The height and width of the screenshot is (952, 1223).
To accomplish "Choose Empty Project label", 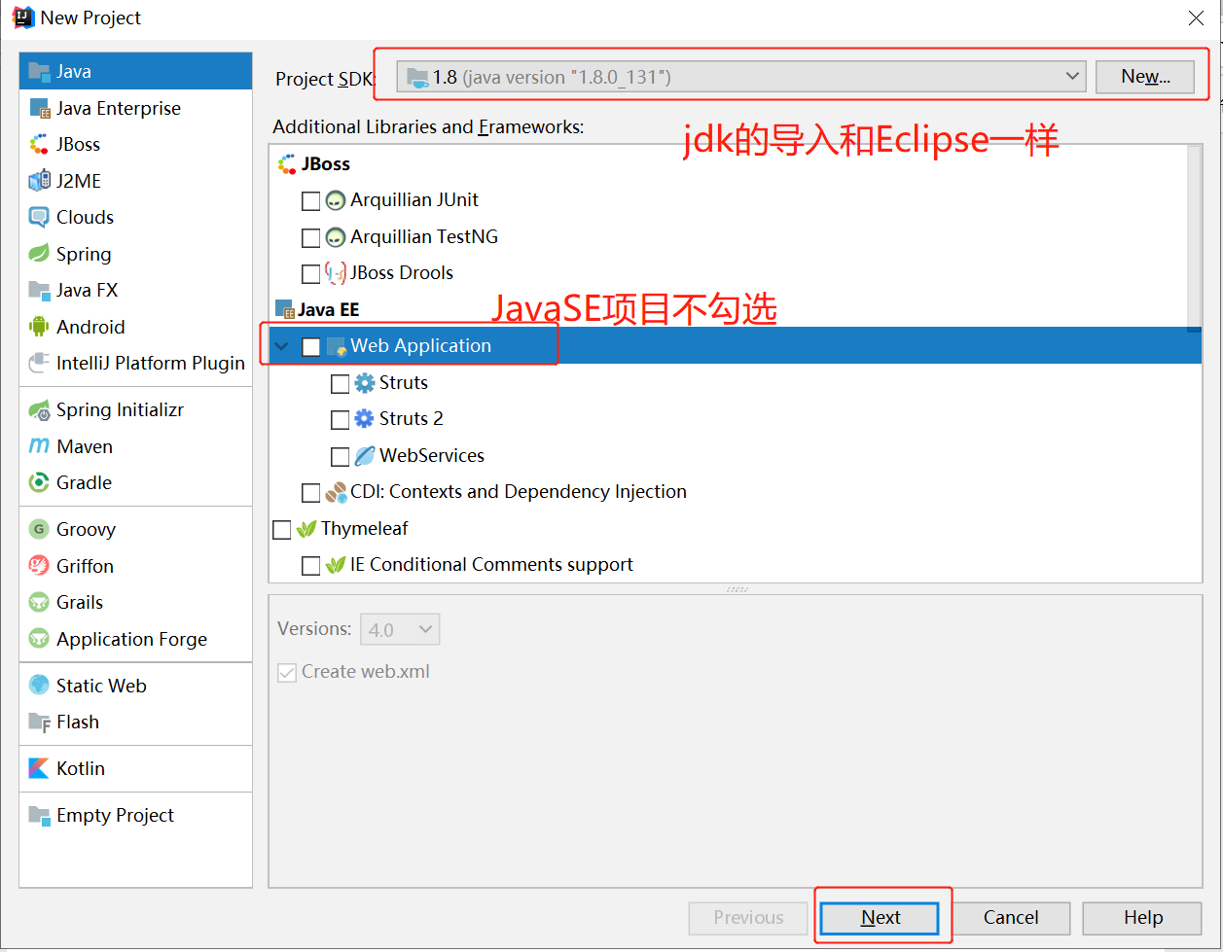I will tap(115, 815).
